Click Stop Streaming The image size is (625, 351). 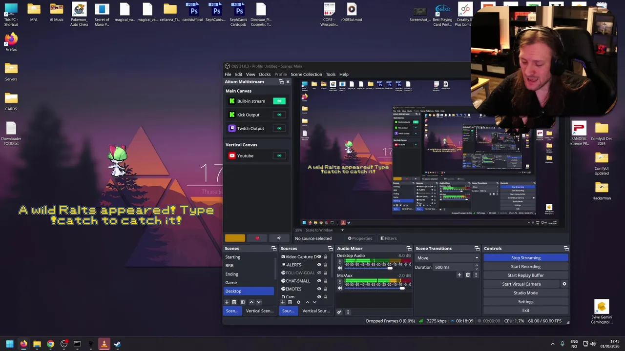[526, 258]
